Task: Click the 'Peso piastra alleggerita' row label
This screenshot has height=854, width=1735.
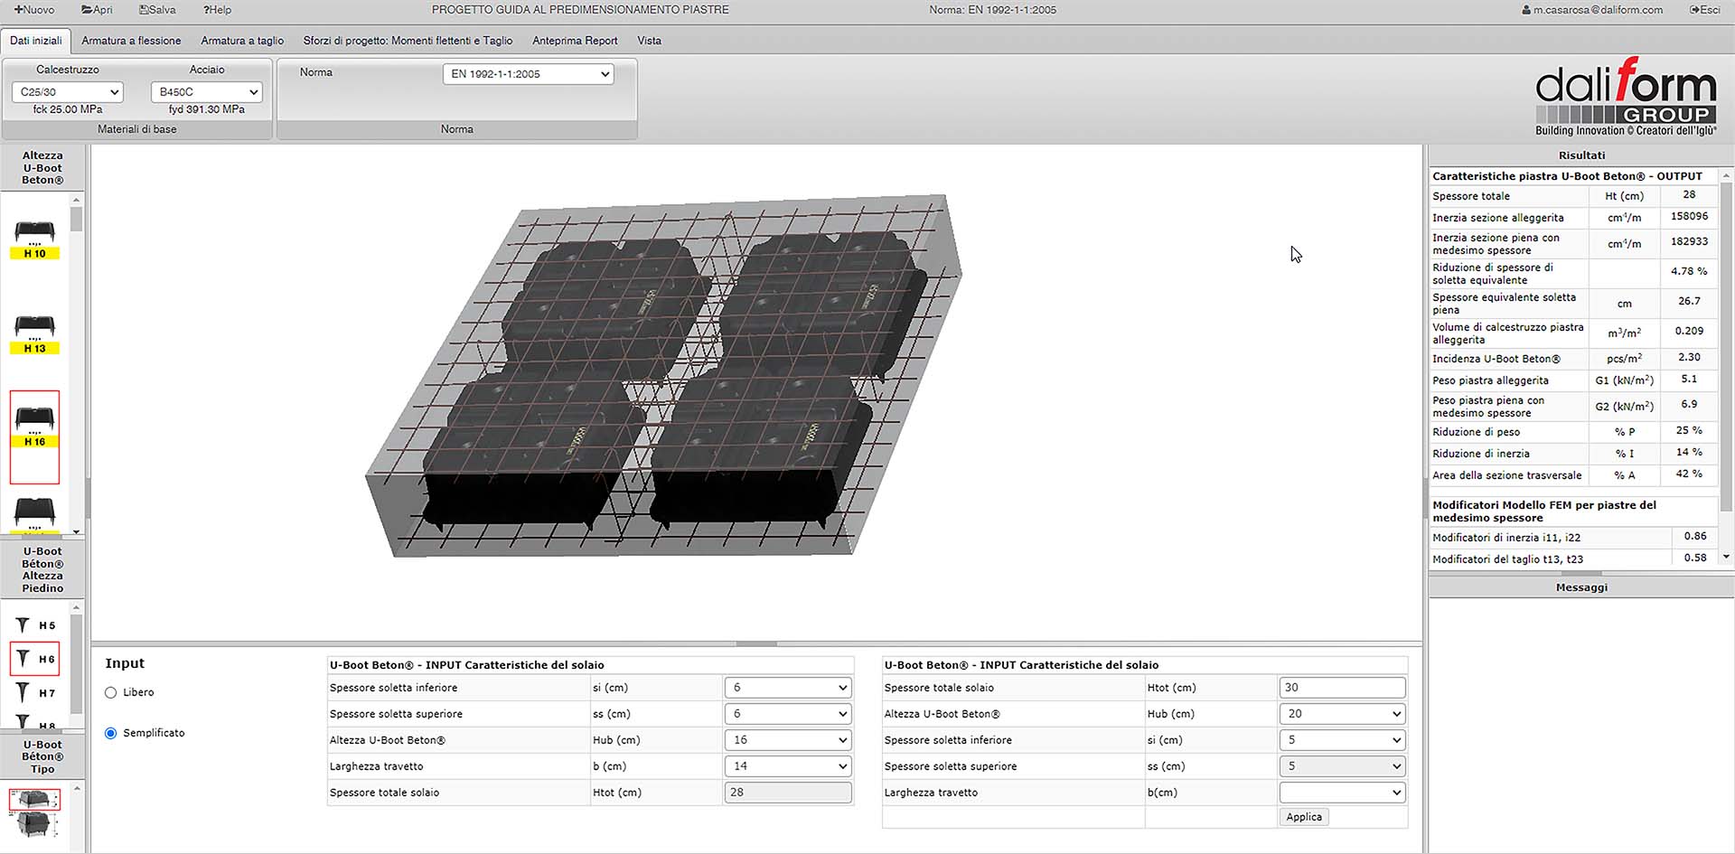Action: tap(1490, 380)
